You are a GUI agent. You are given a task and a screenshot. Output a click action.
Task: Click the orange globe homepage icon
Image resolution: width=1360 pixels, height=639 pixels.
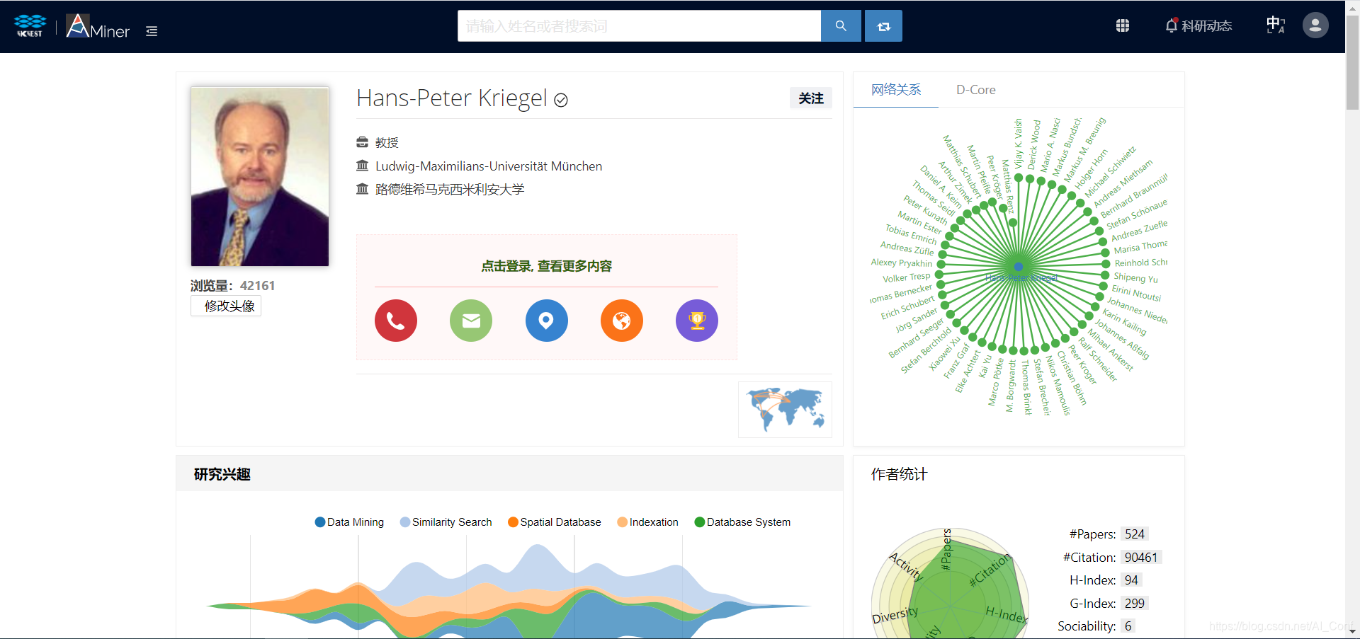[622, 321]
